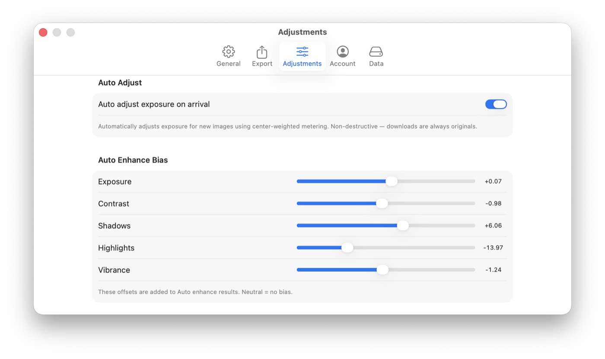Click the center-weighted metering description text
Image resolution: width=605 pixels, height=359 pixels.
(x=287, y=126)
